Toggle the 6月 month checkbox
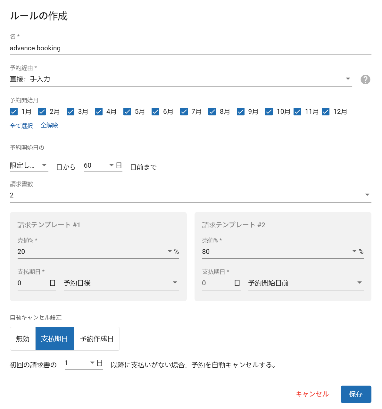382x409 pixels. coord(155,112)
